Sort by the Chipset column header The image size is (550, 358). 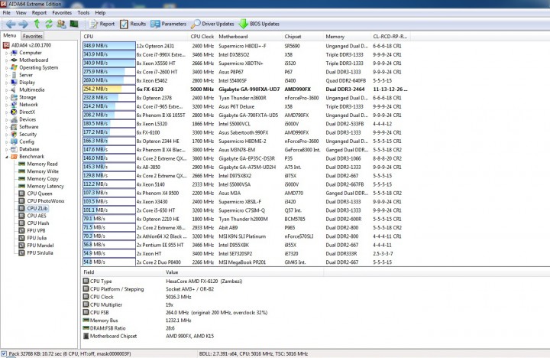tap(302, 36)
